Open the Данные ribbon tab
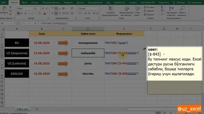This screenshot has width=204, height=114. 80,3
